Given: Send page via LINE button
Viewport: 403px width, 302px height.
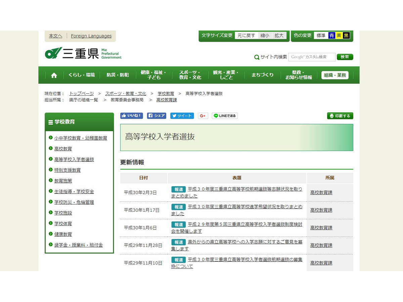Looking at the screenshot, I should [x=225, y=116].
